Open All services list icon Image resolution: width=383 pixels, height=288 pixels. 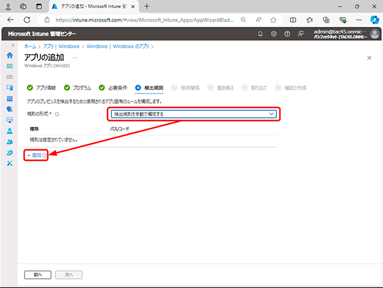(x=10, y=77)
